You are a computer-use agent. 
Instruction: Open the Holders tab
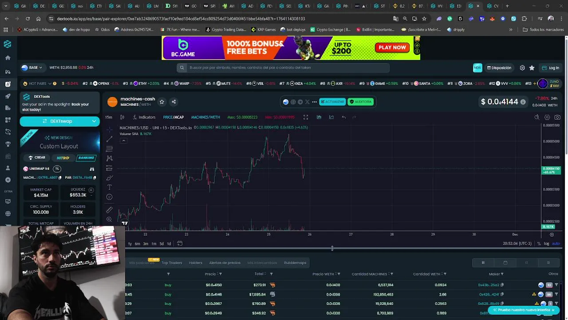(x=196, y=263)
